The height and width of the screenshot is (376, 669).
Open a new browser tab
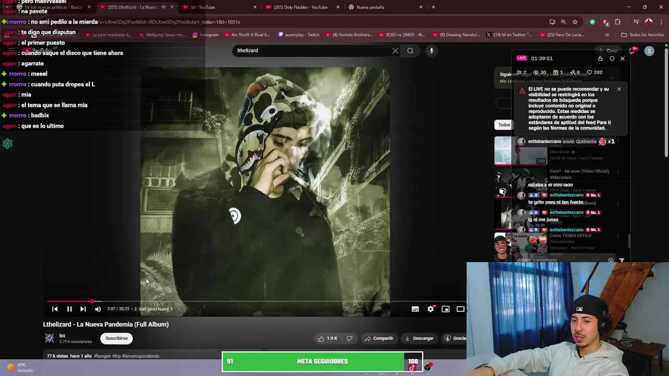coord(433,7)
